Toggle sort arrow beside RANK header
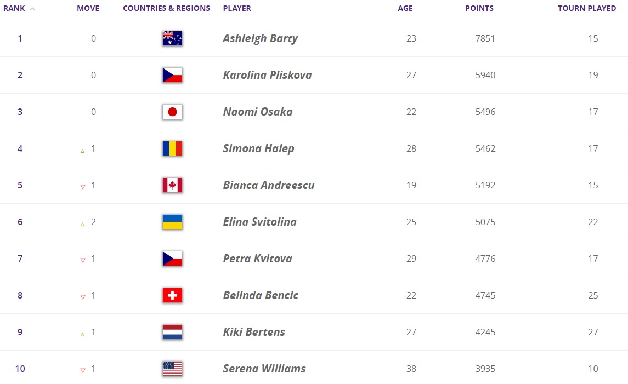 [32, 9]
